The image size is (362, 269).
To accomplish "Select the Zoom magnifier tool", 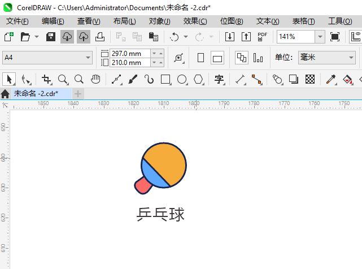I will click(x=63, y=79).
